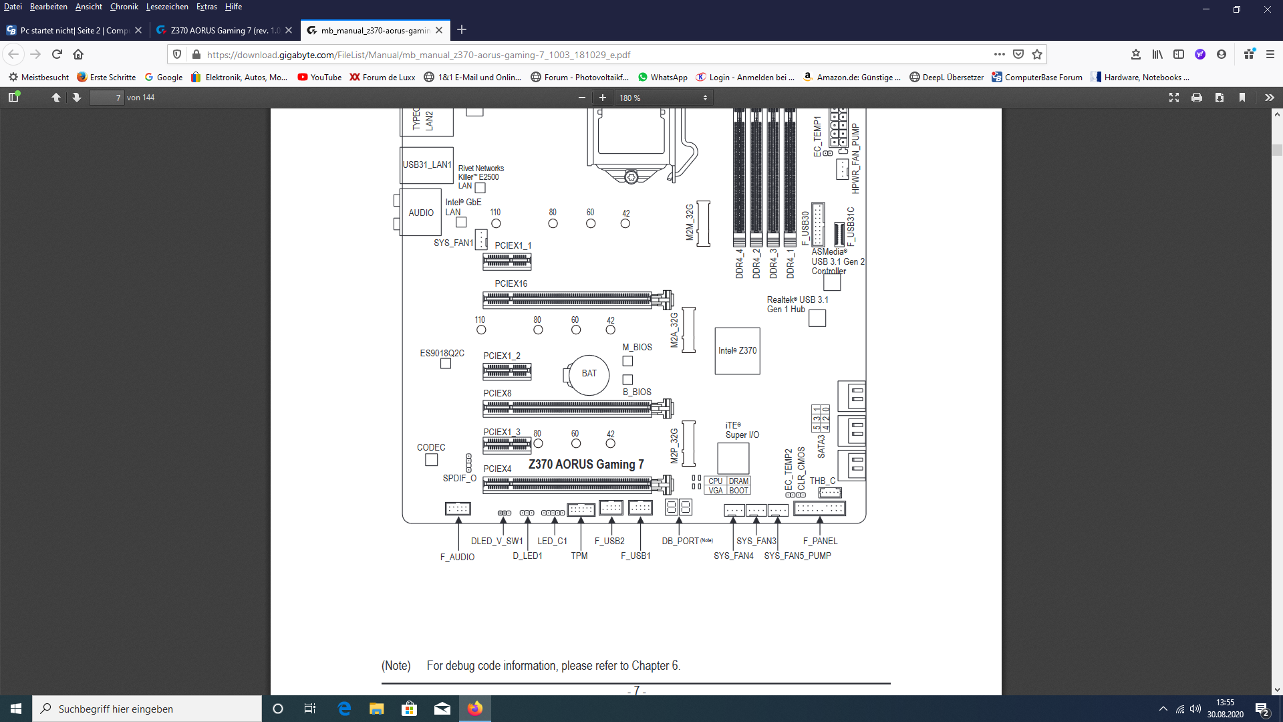This screenshot has height=722, width=1283.
Task: Reload the current page
Action: coord(57,55)
